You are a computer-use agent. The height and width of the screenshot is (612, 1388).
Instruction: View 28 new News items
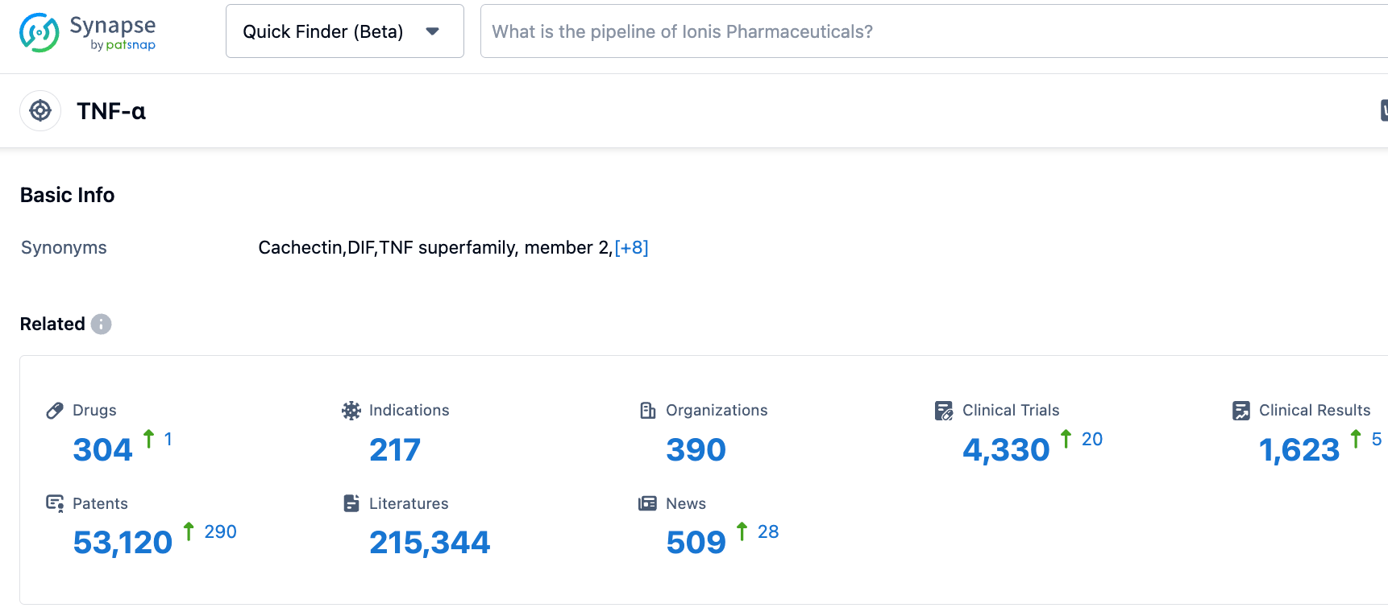pos(767,531)
